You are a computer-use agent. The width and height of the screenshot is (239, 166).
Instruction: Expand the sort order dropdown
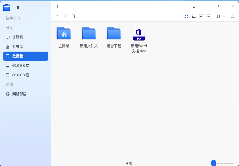221,16
